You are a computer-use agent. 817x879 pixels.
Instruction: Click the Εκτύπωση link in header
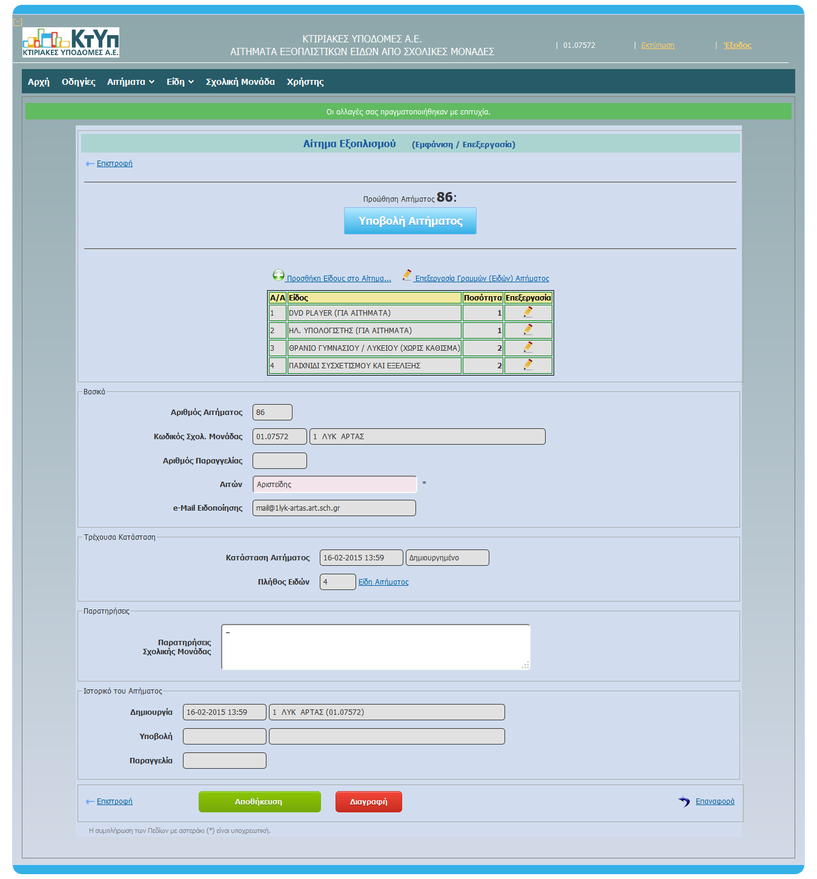[658, 45]
